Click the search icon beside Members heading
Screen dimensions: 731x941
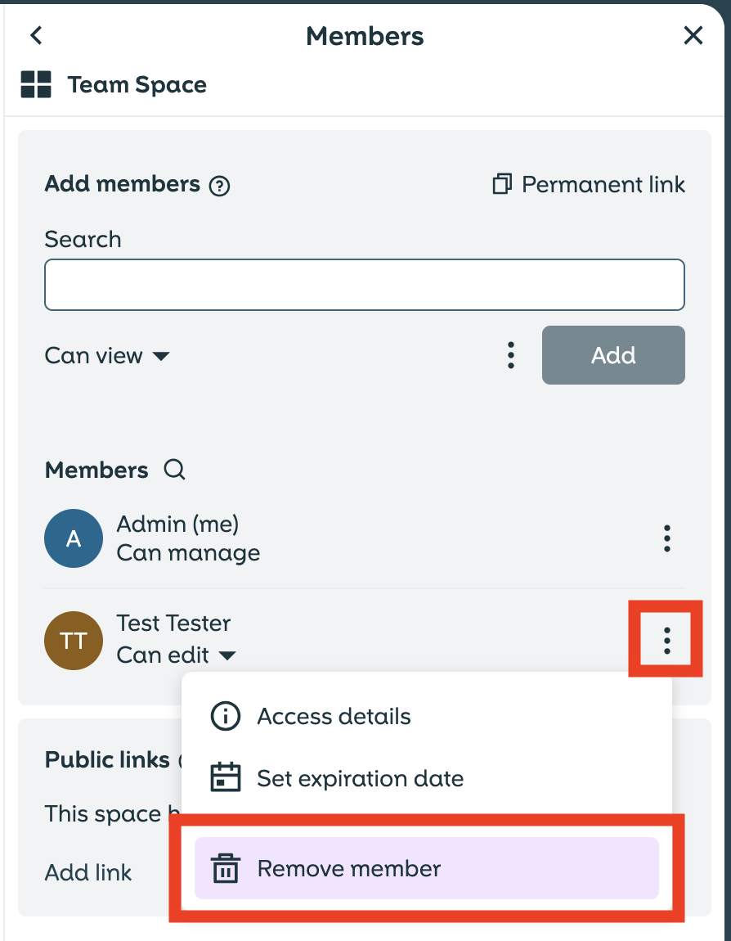tap(174, 470)
